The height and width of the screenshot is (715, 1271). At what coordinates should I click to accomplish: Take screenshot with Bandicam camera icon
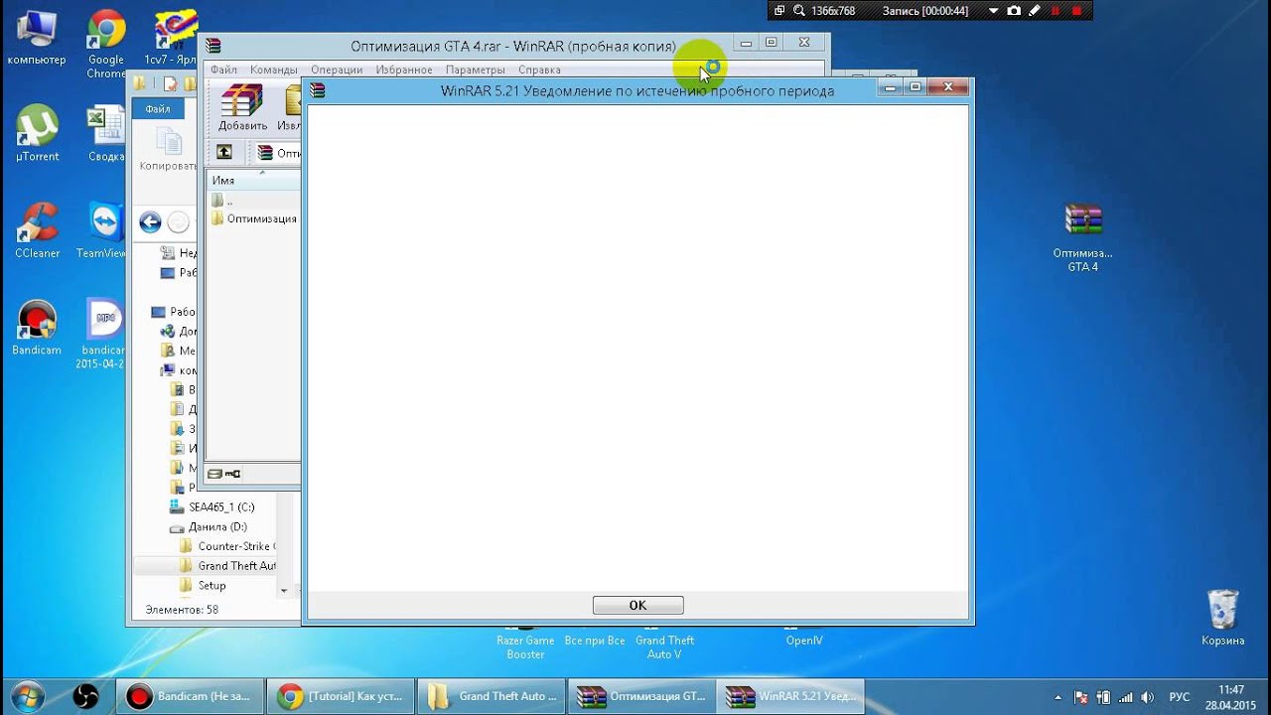1014,11
